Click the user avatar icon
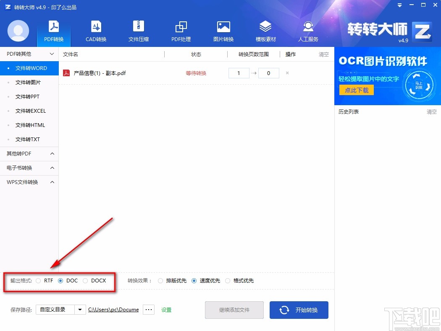Viewport: 441px width, 331px height. 18,31
